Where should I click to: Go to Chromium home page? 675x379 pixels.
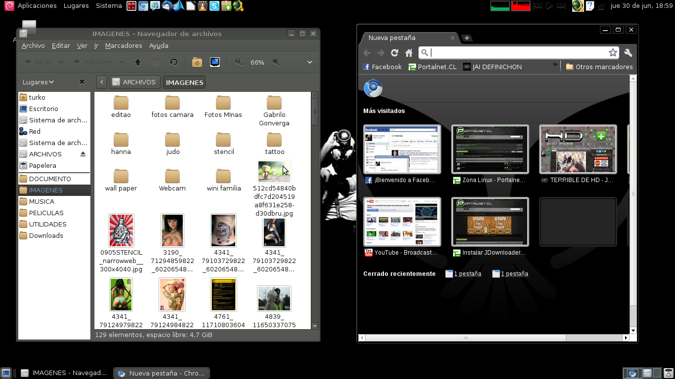(409, 53)
